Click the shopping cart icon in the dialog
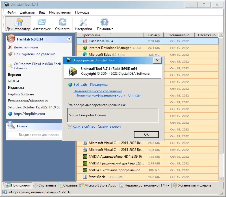The image size is (226, 197). click(x=69, y=127)
